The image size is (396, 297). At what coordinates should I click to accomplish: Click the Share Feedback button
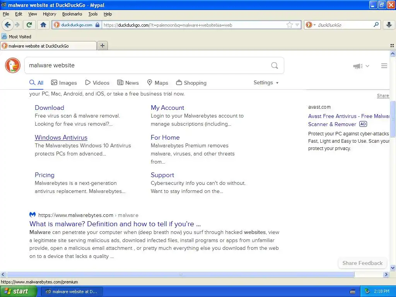coord(362,263)
